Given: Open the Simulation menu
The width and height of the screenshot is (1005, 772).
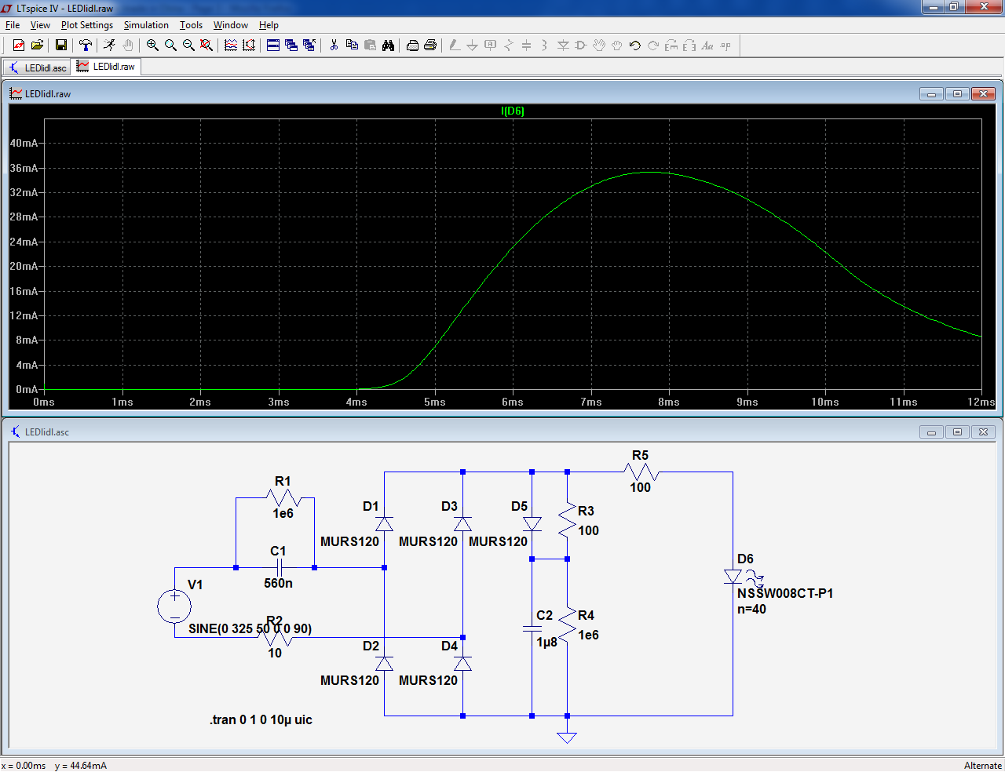Looking at the screenshot, I should [x=146, y=25].
